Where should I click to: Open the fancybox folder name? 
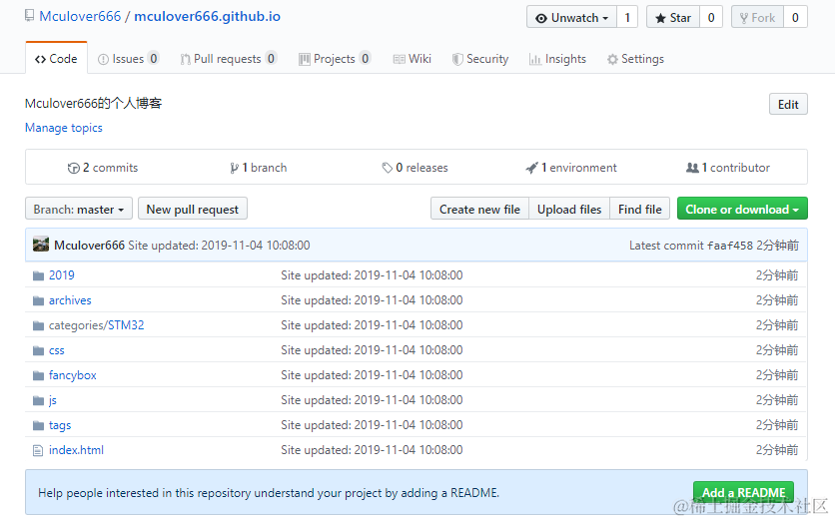coord(73,375)
